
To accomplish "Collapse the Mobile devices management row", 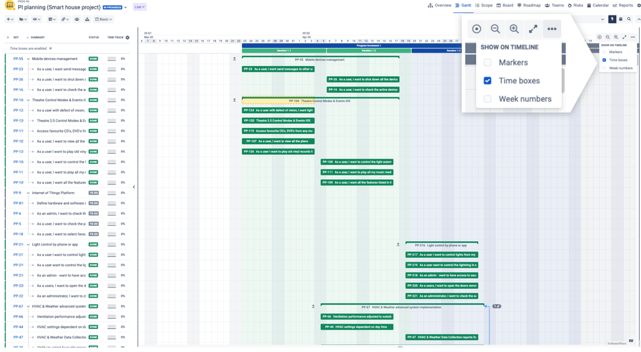I will coord(28,59).
